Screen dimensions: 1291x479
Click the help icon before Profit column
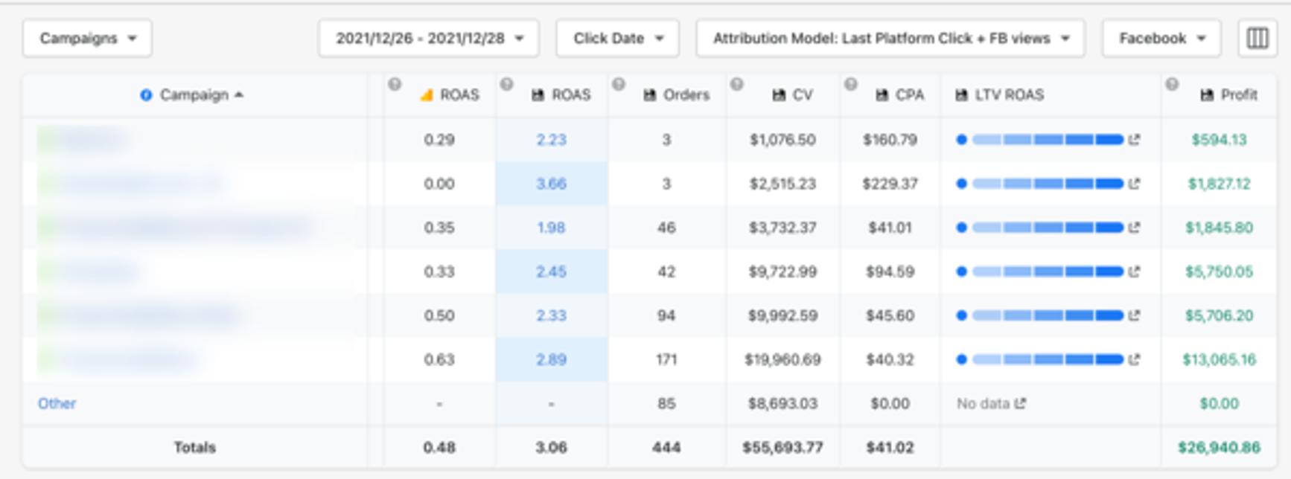pyautogui.click(x=1172, y=85)
